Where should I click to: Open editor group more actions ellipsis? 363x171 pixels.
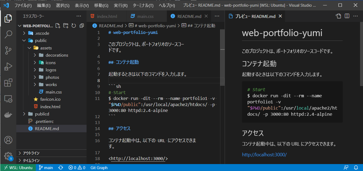point(216,16)
